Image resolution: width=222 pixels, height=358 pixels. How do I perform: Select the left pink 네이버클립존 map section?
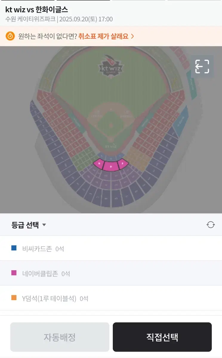(98, 163)
